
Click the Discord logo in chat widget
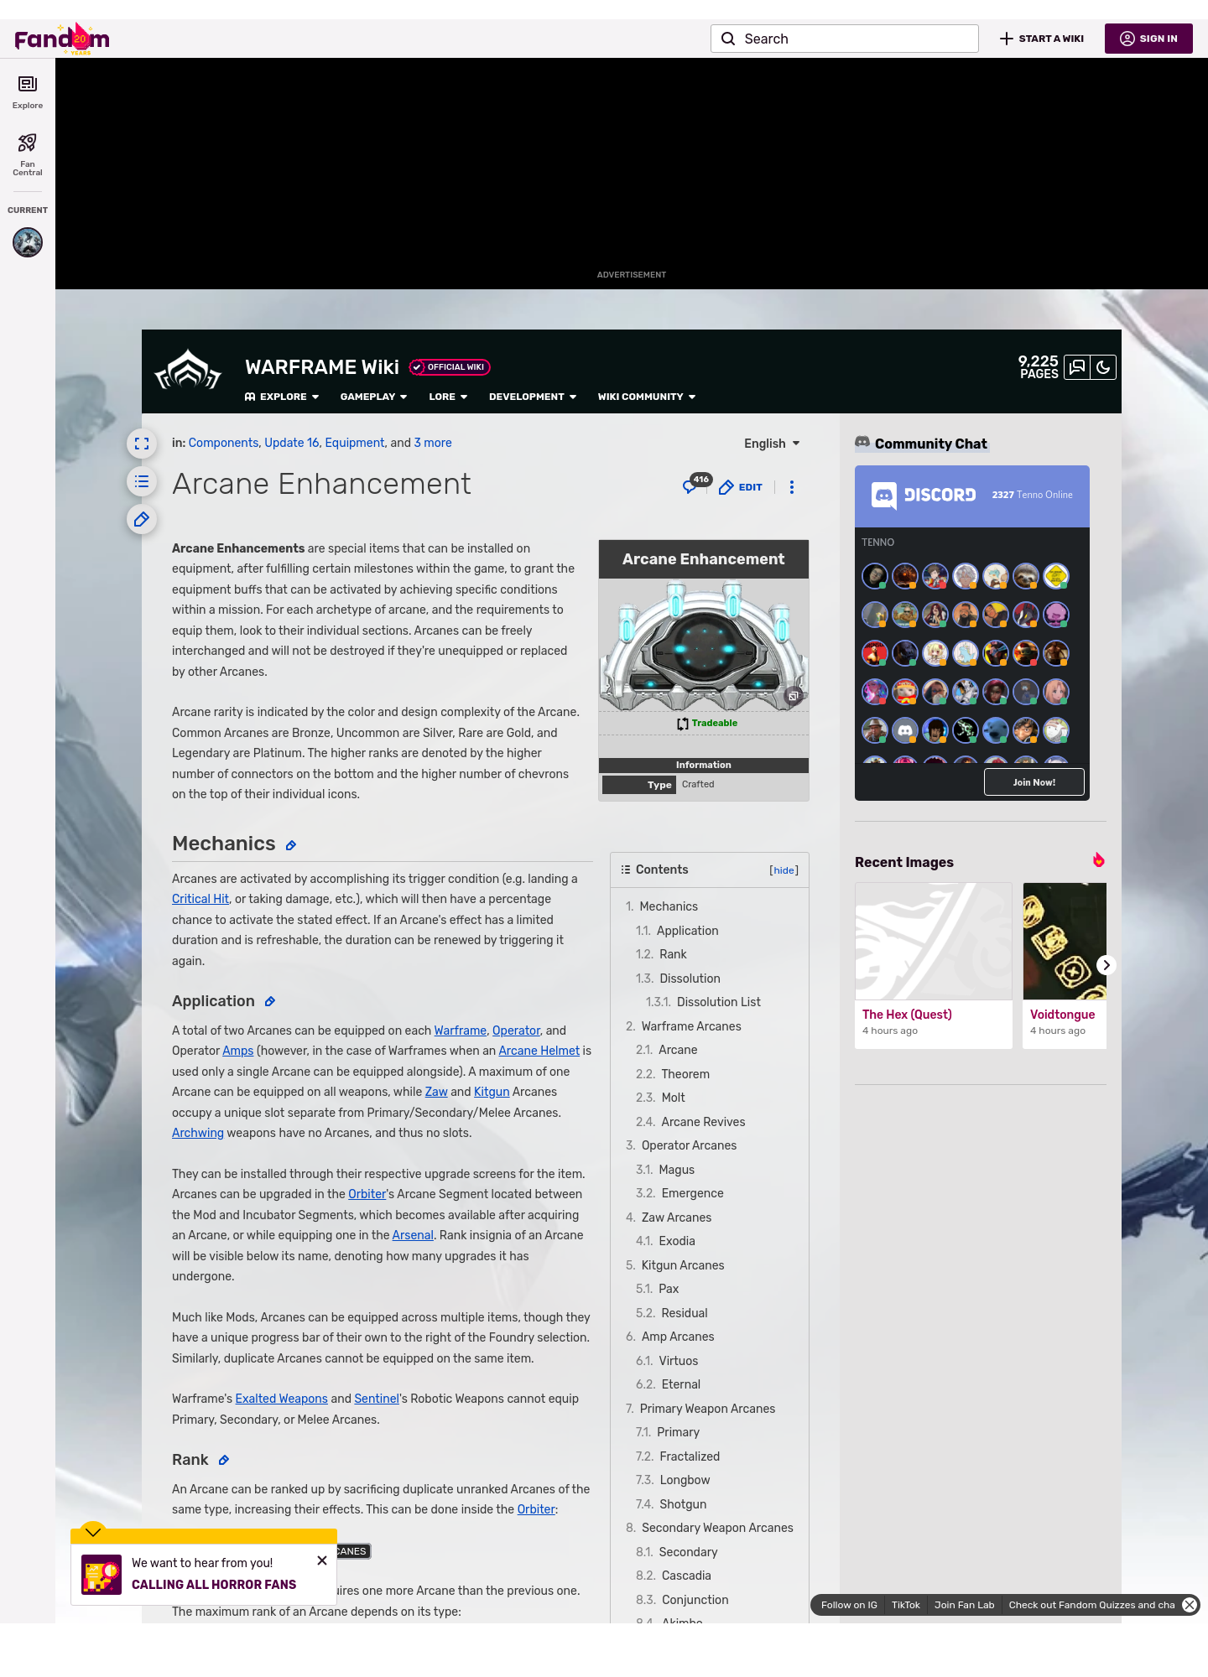coord(924,495)
